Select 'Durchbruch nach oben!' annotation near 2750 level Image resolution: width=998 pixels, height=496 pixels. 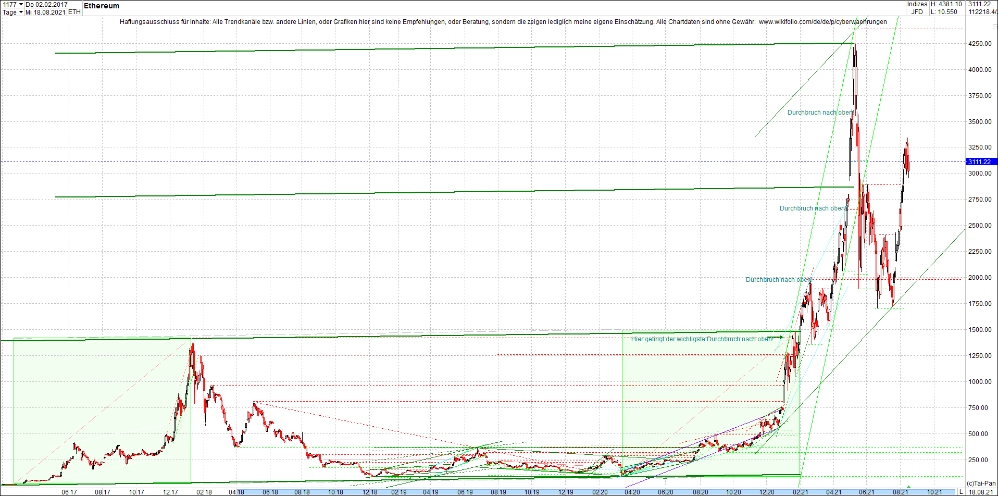(x=813, y=208)
